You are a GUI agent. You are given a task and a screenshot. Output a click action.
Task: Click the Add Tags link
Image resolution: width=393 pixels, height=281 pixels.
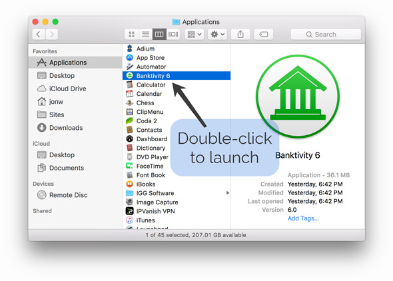(x=303, y=218)
